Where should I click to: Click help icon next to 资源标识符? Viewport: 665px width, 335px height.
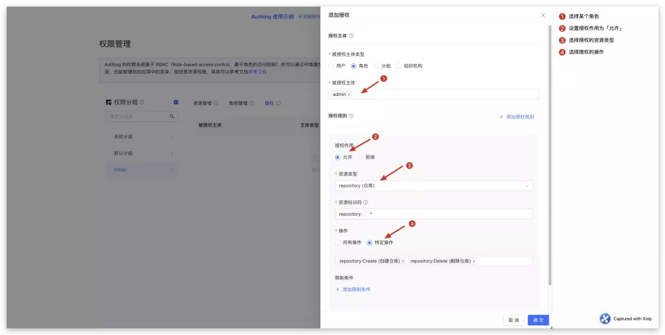(x=365, y=202)
